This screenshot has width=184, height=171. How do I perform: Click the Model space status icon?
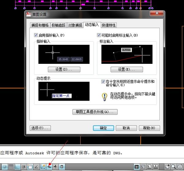click(137, 166)
